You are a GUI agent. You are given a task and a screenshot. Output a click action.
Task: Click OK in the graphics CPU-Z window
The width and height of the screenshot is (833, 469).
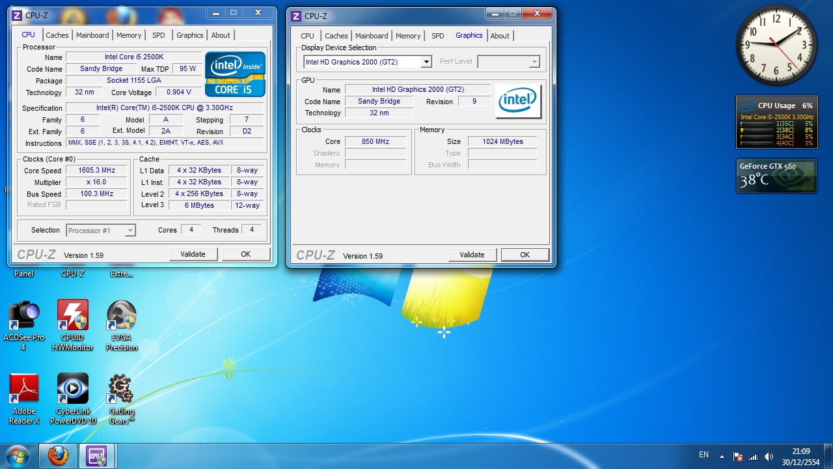point(525,255)
